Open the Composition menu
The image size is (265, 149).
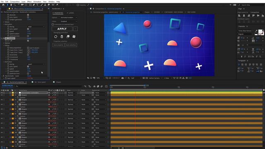point(15,2)
